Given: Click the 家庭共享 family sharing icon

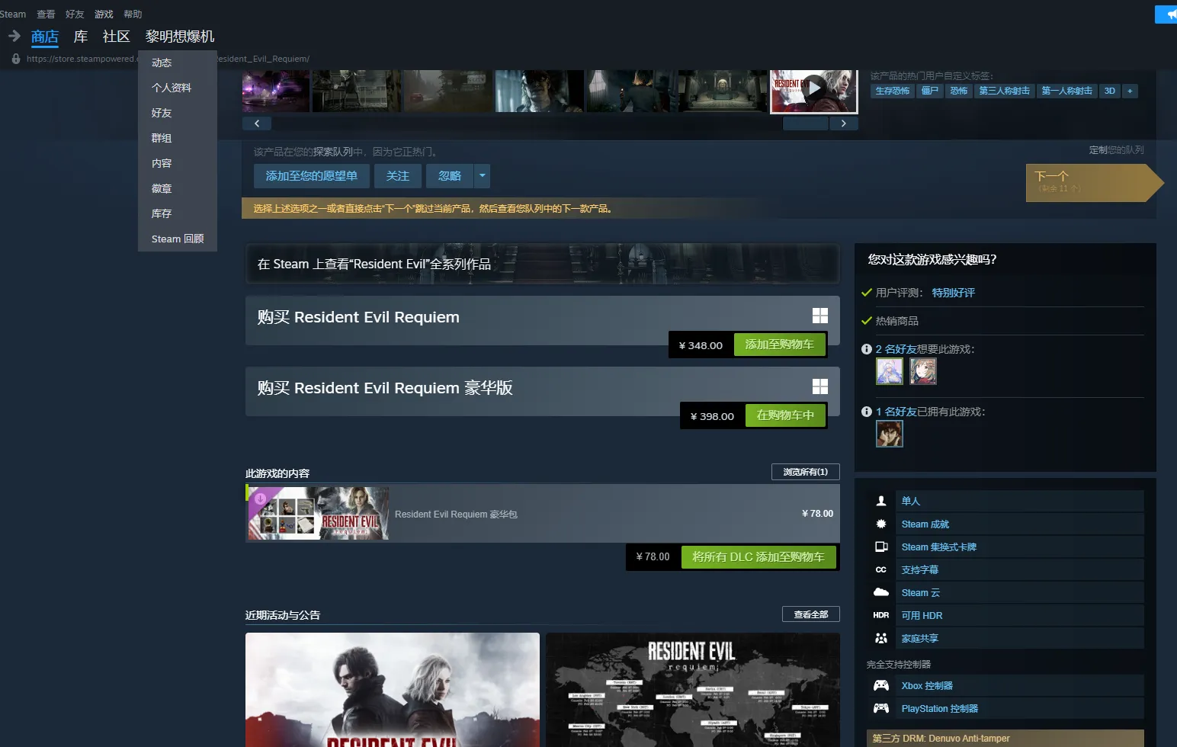Looking at the screenshot, I should pos(881,638).
